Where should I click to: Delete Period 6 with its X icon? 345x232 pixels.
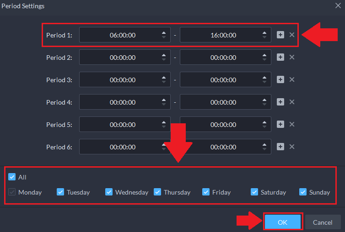tap(292, 147)
